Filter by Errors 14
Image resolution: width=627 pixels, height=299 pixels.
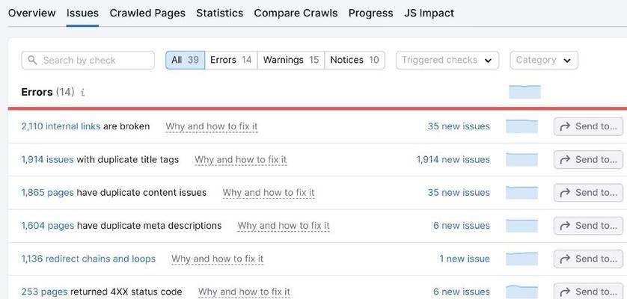coord(230,60)
